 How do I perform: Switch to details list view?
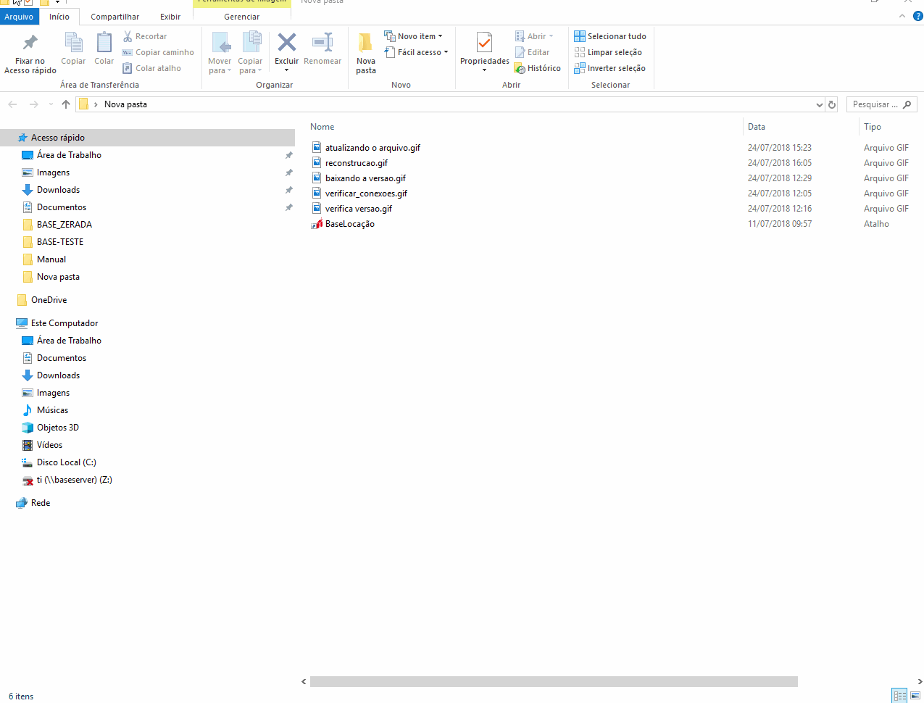(899, 696)
